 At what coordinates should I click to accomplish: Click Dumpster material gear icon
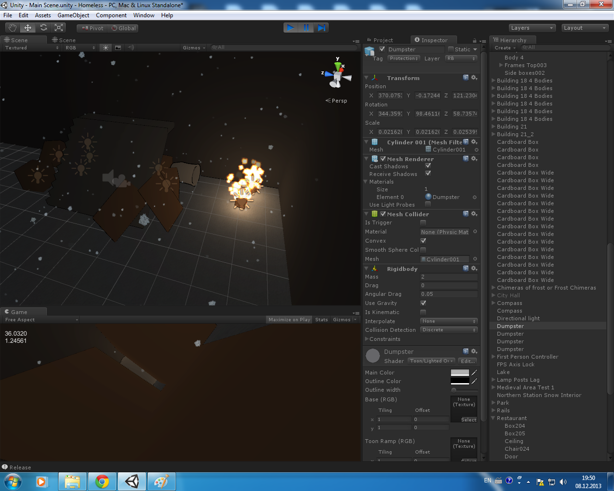[x=474, y=351]
